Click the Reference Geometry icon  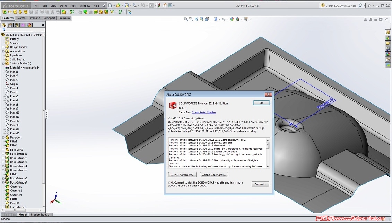click(112, 12)
